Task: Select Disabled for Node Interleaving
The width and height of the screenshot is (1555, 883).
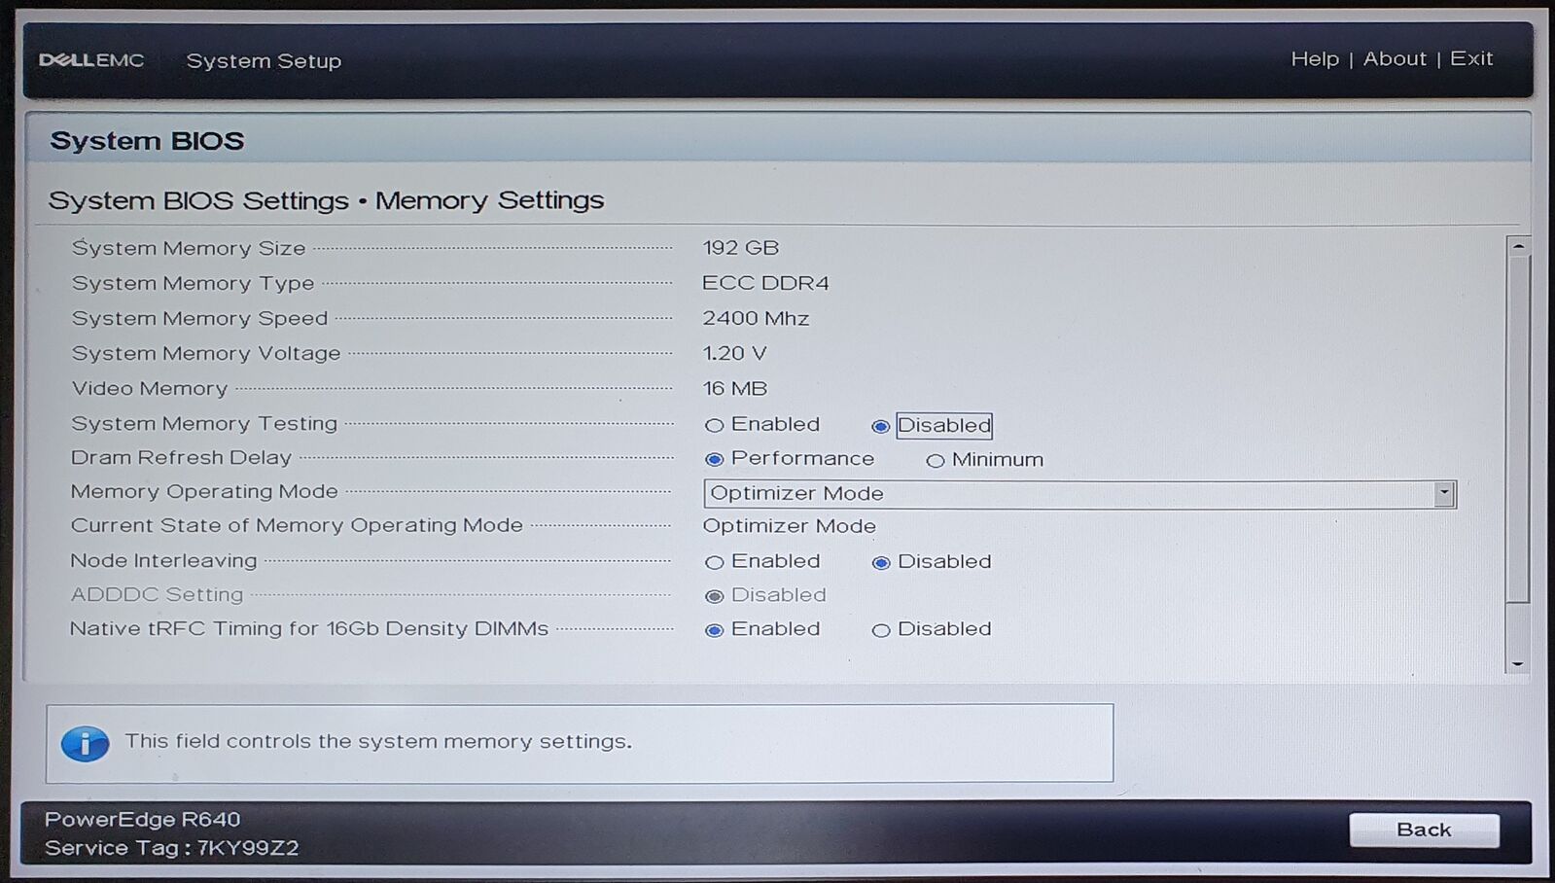Action: click(881, 562)
